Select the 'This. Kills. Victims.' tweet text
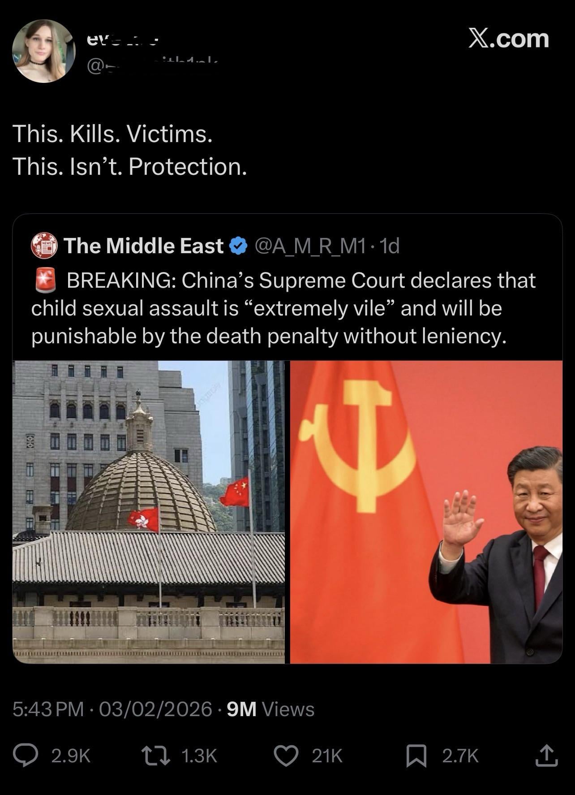This screenshot has width=575, height=795. point(112,134)
